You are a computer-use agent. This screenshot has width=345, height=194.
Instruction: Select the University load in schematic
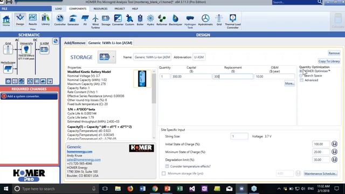point(26,49)
